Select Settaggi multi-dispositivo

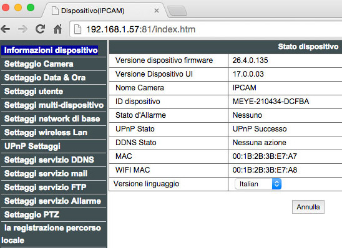click(x=54, y=105)
